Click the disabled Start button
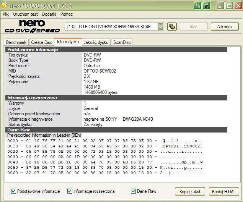The width and height of the screenshot is (243, 202). coord(194,27)
